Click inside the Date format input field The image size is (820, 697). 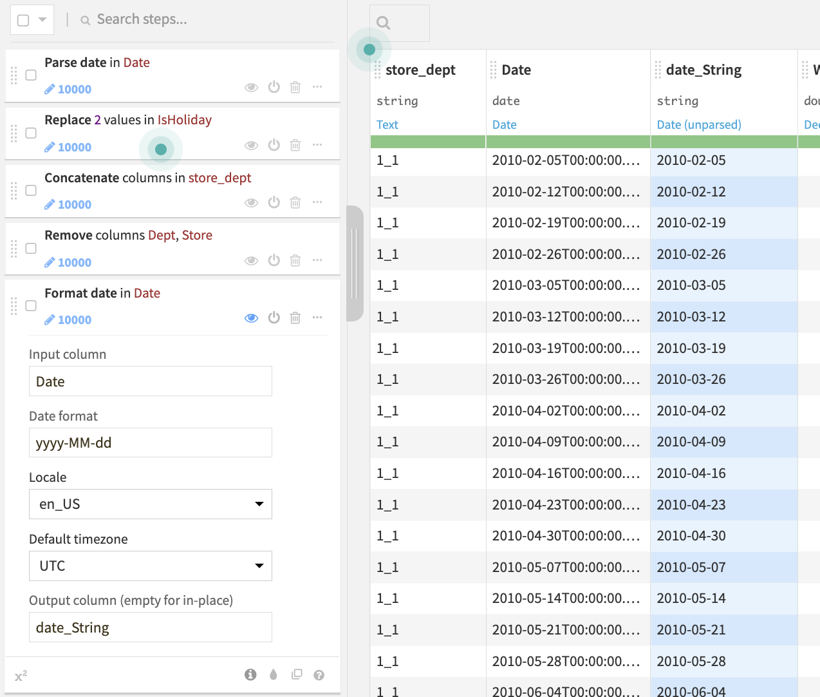pyautogui.click(x=150, y=443)
